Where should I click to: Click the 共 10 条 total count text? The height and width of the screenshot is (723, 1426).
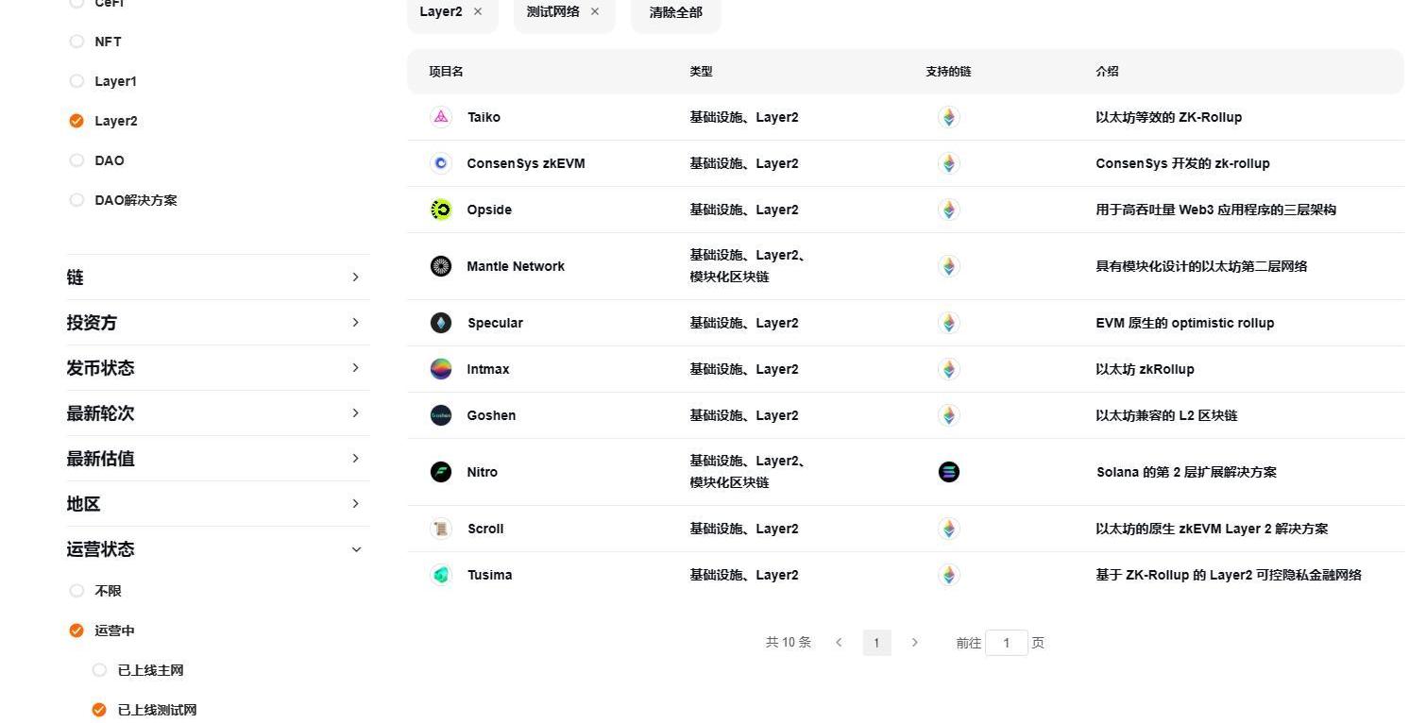coord(788,643)
